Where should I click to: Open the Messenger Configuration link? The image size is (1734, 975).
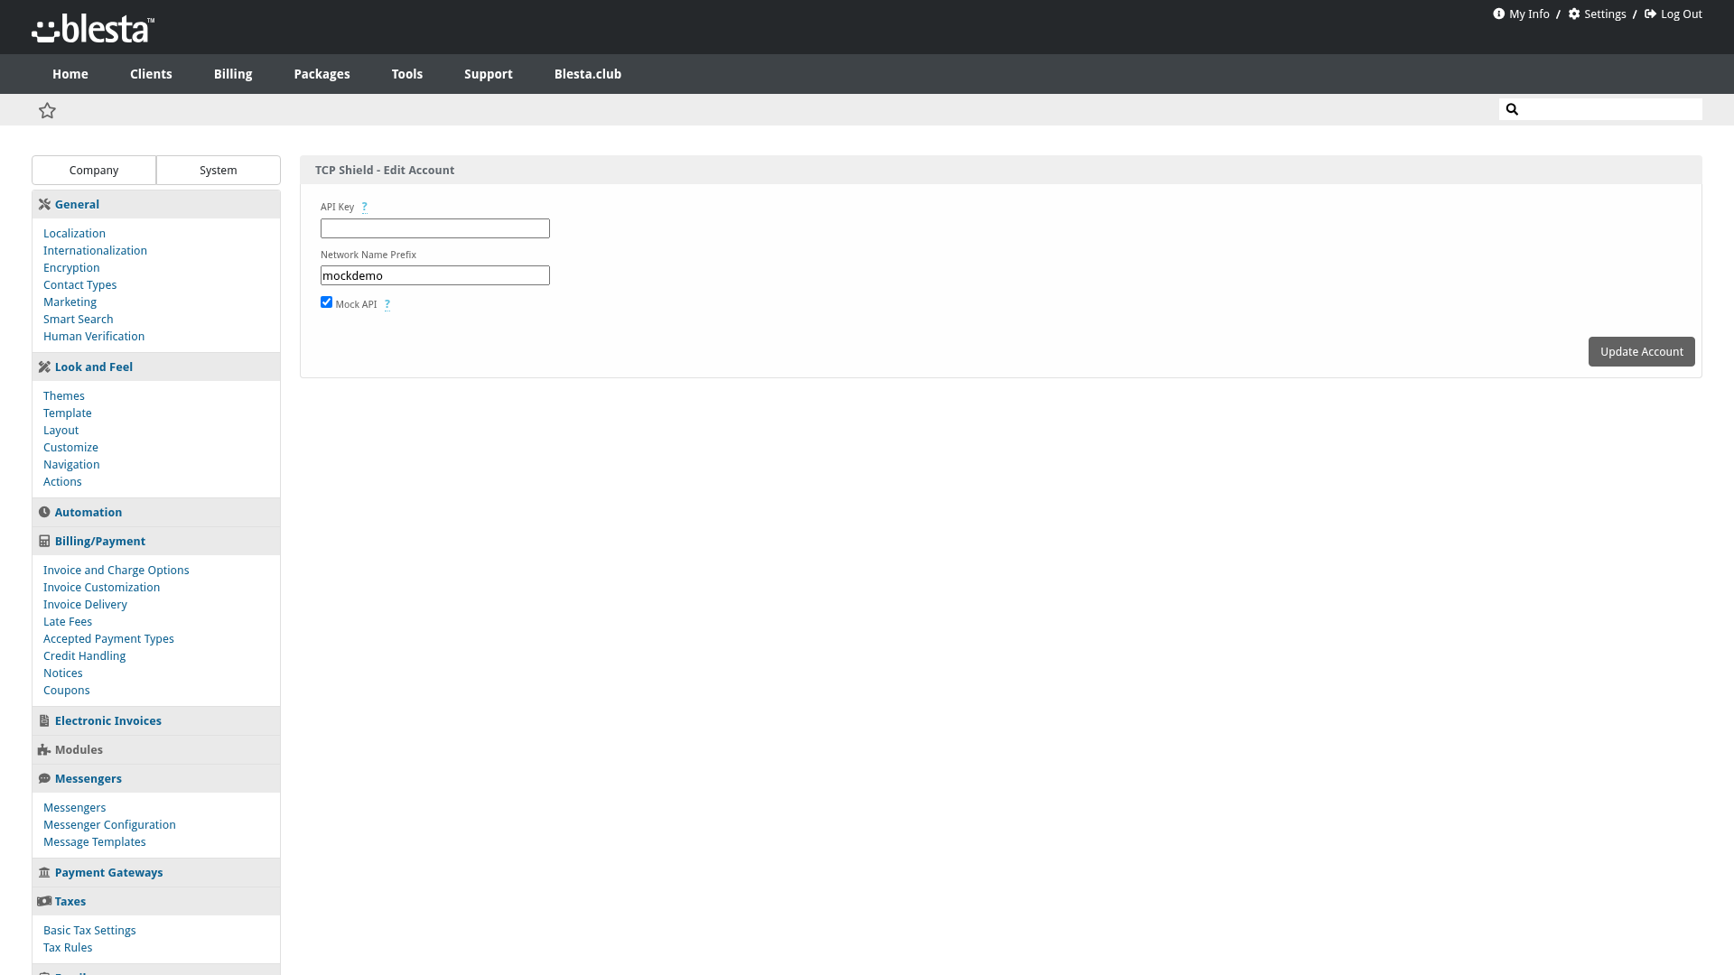tap(109, 824)
